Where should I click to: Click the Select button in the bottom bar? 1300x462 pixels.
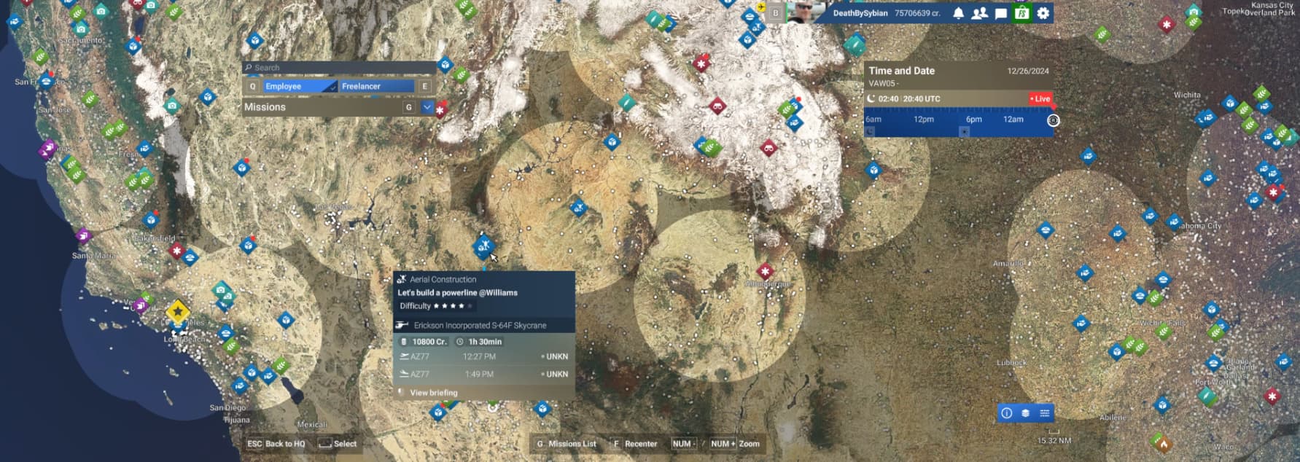338,443
